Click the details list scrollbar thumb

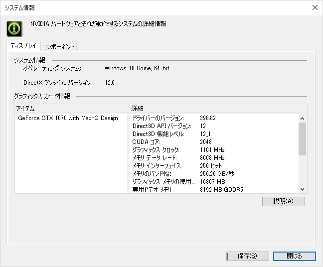tap(302, 139)
